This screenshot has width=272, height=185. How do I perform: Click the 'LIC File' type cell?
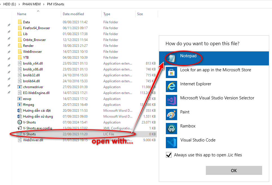(x=109, y=134)
